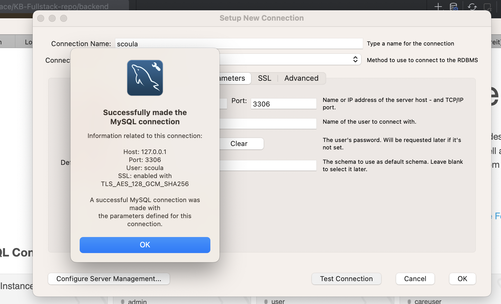The height and width of the screenshot is (304, 501).
Task: Click the 'Port: 3306' line in alert
Action: (145, 160)
